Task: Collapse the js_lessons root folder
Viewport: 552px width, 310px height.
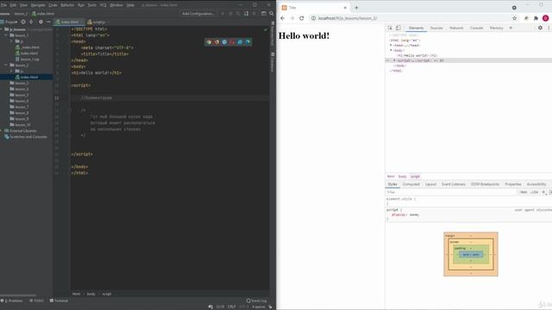Action: tap(2, 29)
